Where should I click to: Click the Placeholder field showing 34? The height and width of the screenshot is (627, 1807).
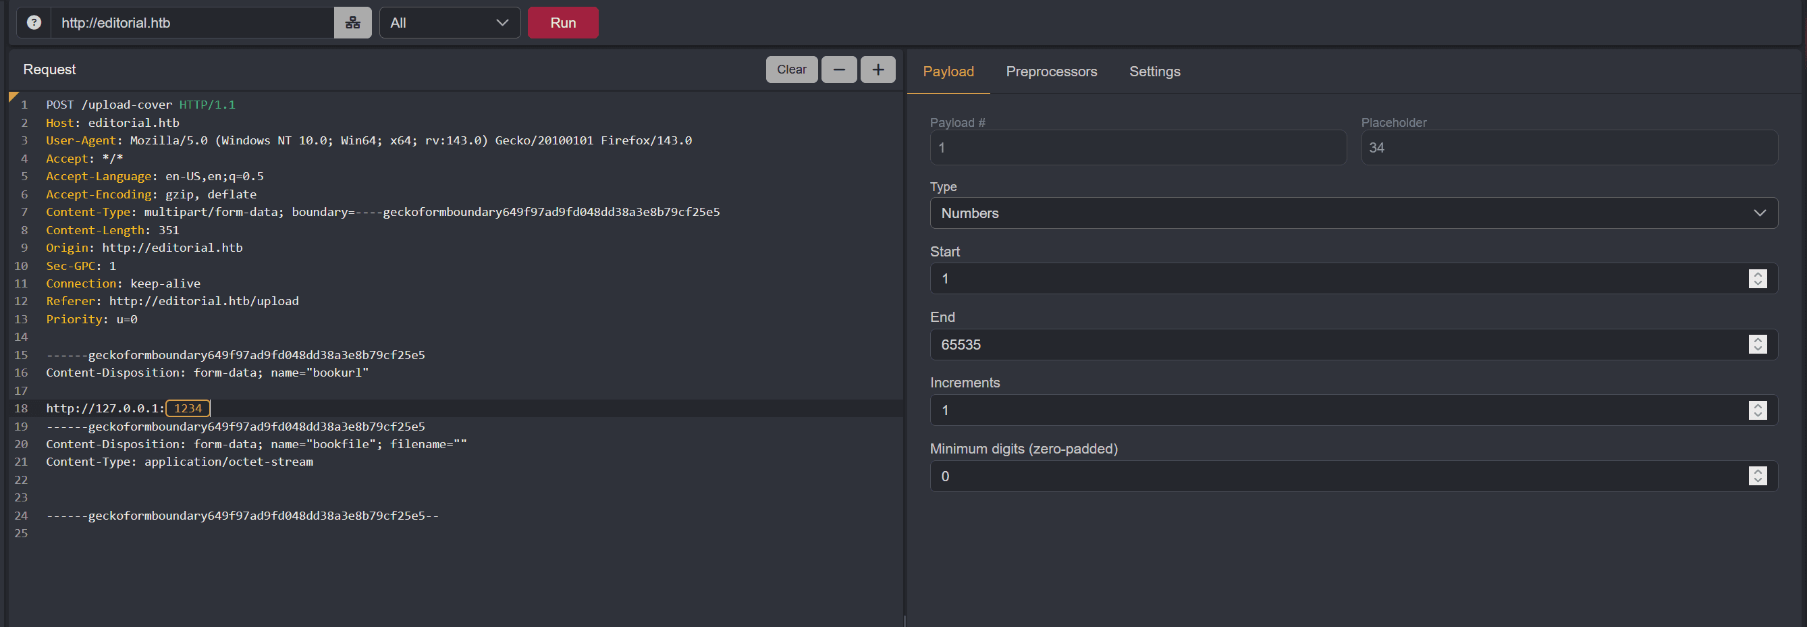1569,148
